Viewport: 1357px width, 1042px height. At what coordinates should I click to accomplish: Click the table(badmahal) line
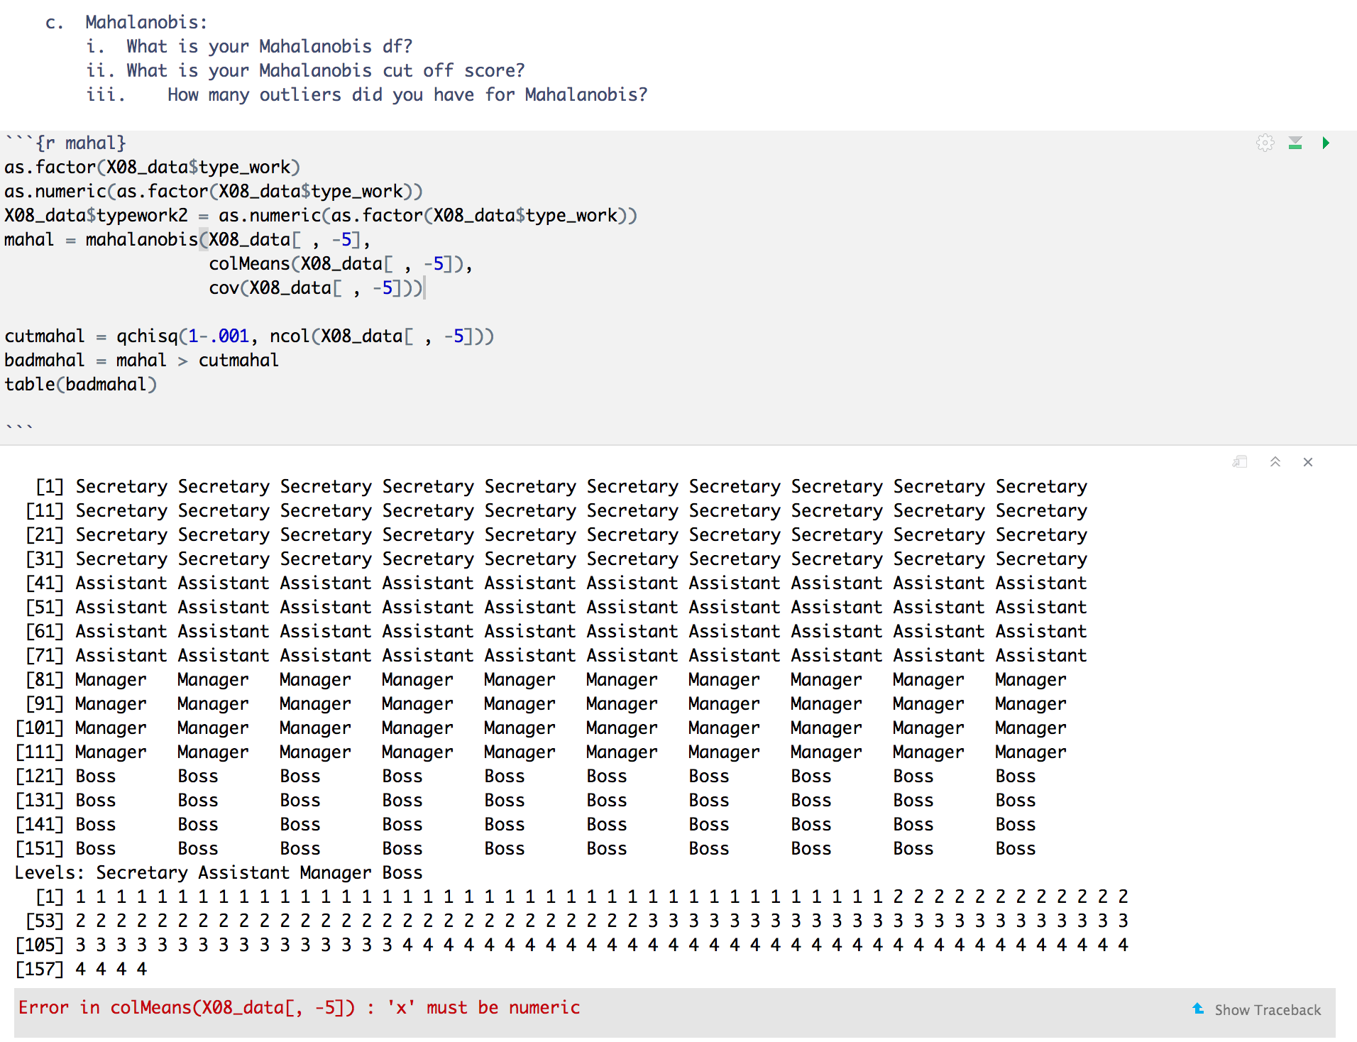click(x=80, y=383)
